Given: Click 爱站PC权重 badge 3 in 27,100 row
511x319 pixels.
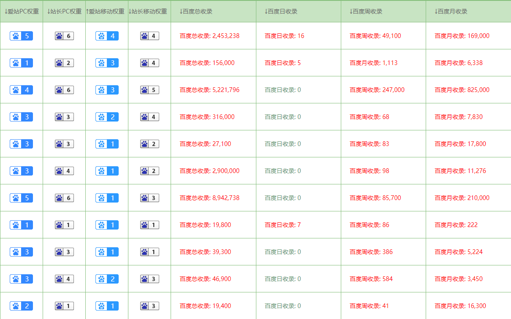Looking at the screenshot, I should (x=22, y=144).
